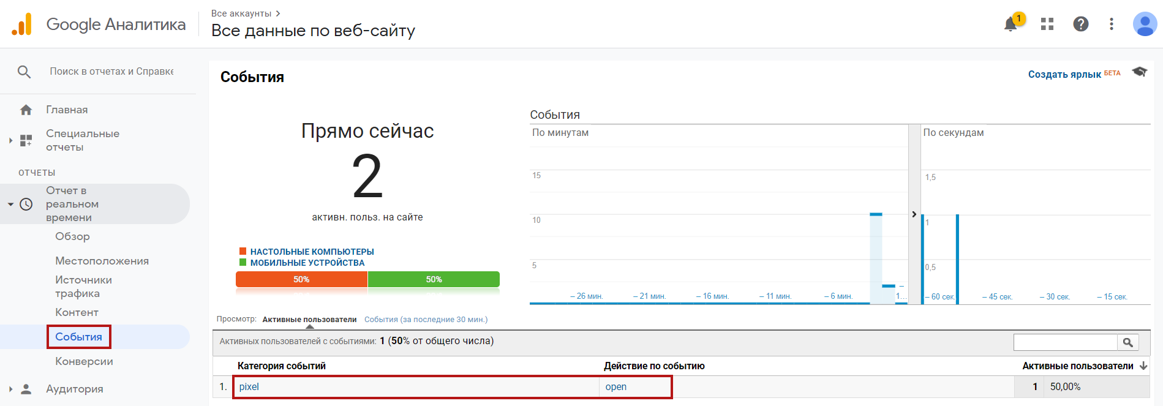Screen dimensions: 1163x406
Task: Collapse the Отчет в реальном времени section
Action: coord(10,204)
